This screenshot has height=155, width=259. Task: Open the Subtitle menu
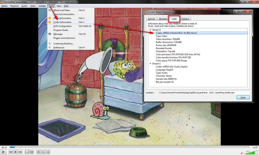[x=42, y=6]
